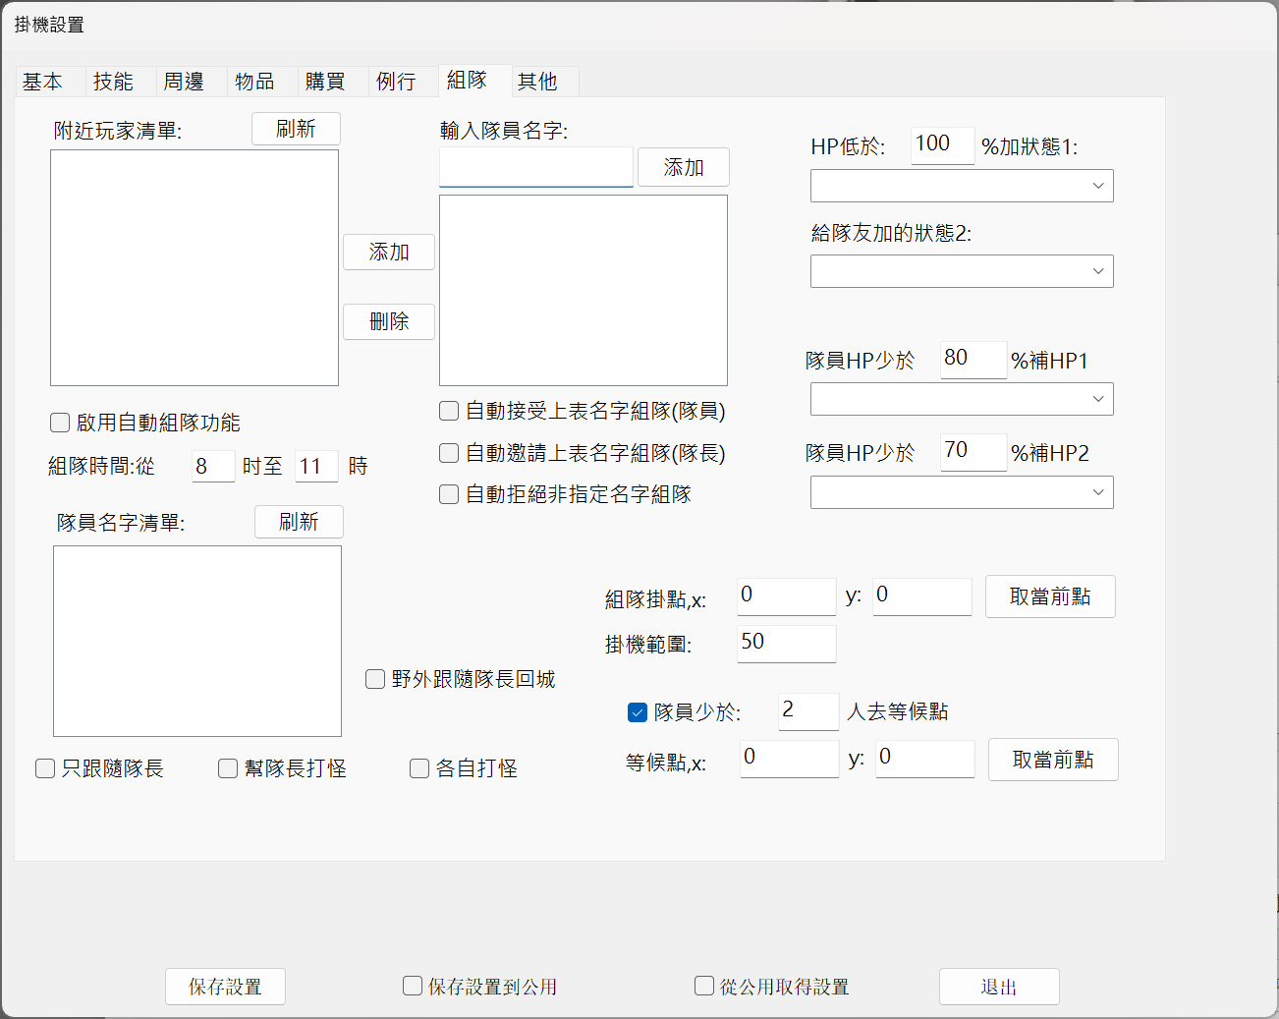Click 取當前點 for 組隊掛點
The width and height of the screenshot is (1279, 1019).
coord(1050,596)
